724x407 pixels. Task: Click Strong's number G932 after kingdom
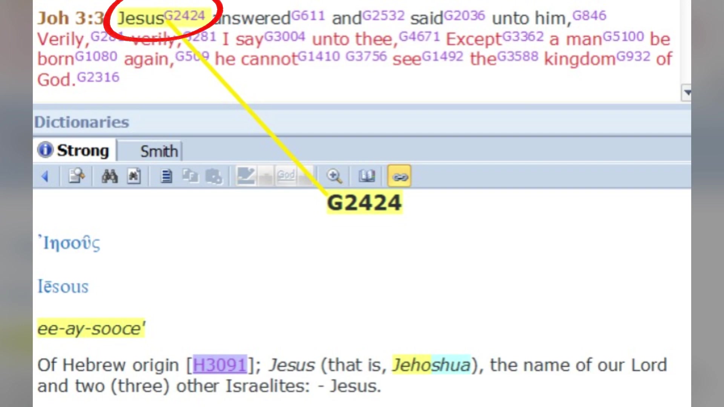coord(633,57)
